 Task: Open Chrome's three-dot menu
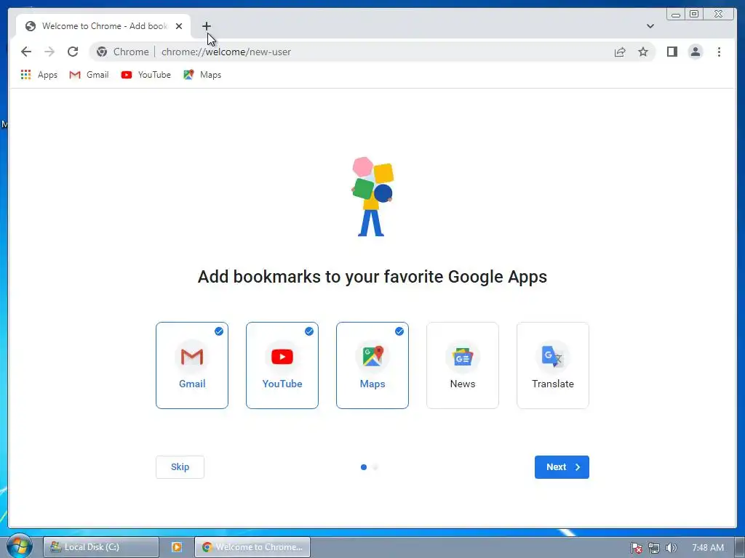[719, 52]
